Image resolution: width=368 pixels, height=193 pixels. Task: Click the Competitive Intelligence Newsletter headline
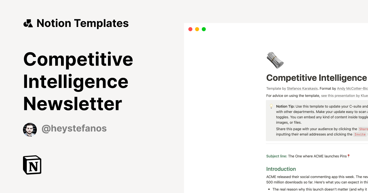(x=79, y=81)
